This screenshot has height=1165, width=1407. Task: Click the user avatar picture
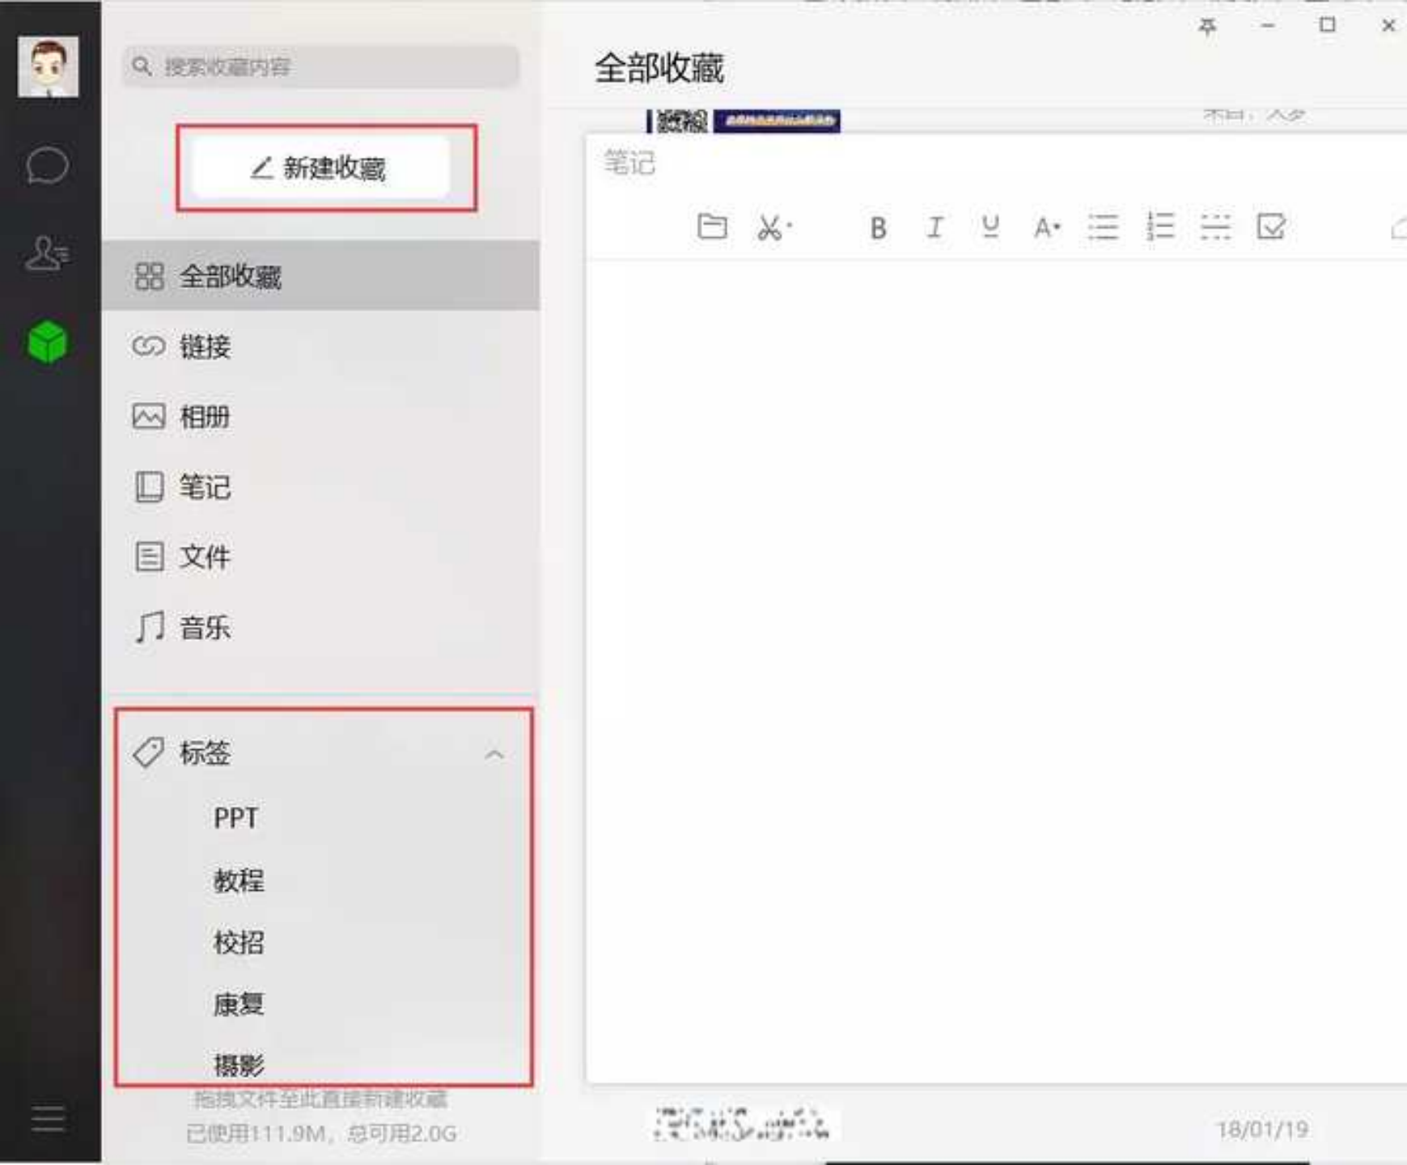click(x=48, y=66)
